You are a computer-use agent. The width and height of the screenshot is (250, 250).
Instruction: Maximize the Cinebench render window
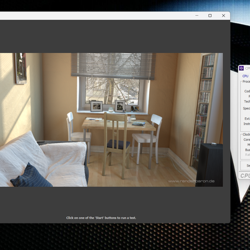click(210, 16)
